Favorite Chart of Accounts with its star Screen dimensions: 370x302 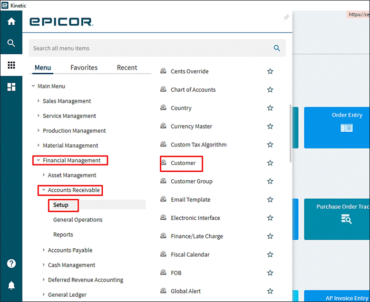pyautogui.click(x=270, y=90)
